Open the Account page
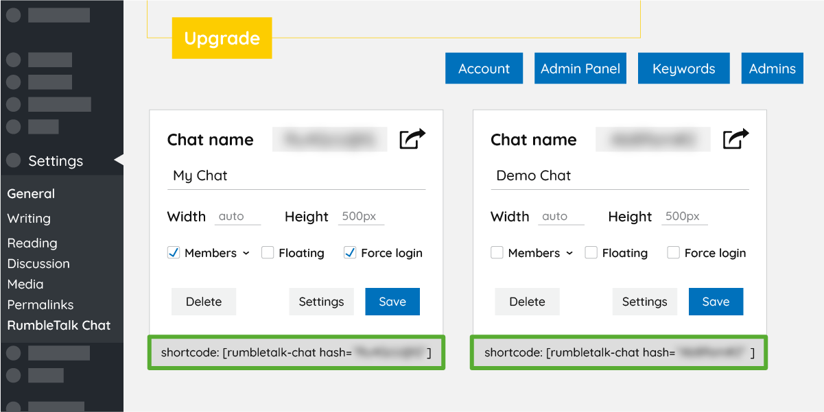Image resolution: width=824 pixels, height=412 pixels. [484, 68]
